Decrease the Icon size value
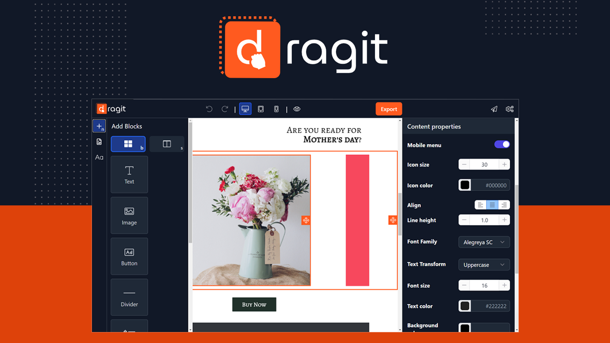This screenshot has height=343, width=610. tap(464, 164)
